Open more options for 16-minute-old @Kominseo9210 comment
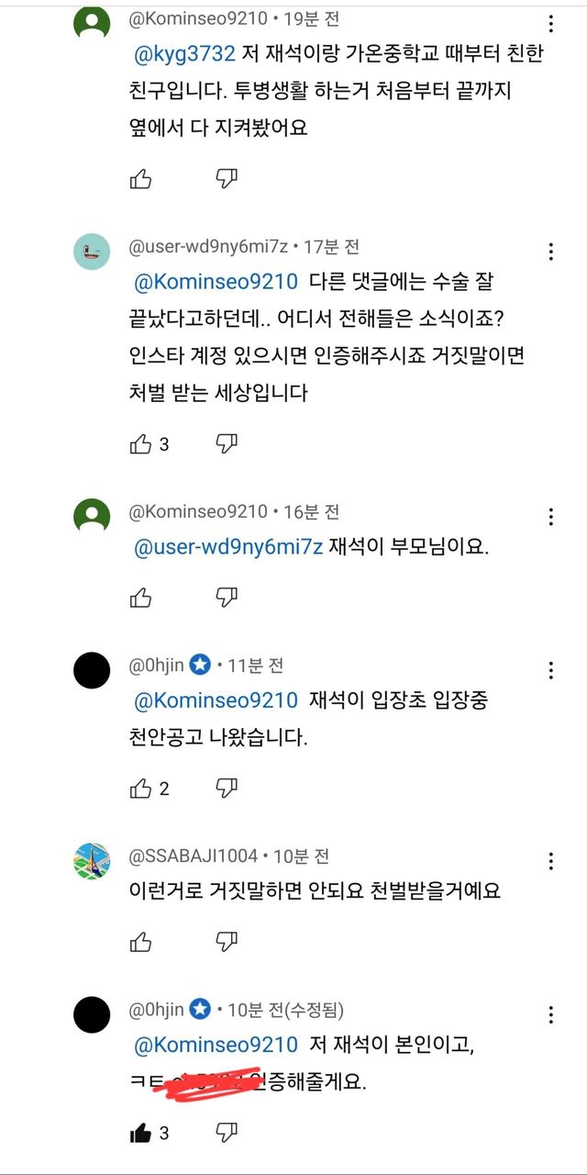Screen dimensions: 587x1175 (550, 516)
